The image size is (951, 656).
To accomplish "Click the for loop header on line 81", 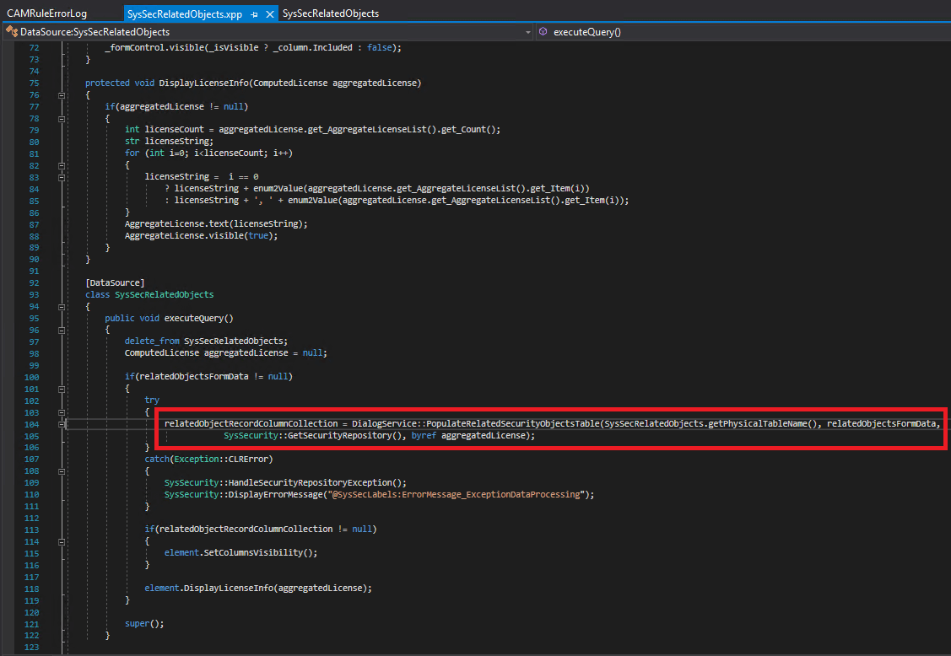I will (x=208, y=153).
